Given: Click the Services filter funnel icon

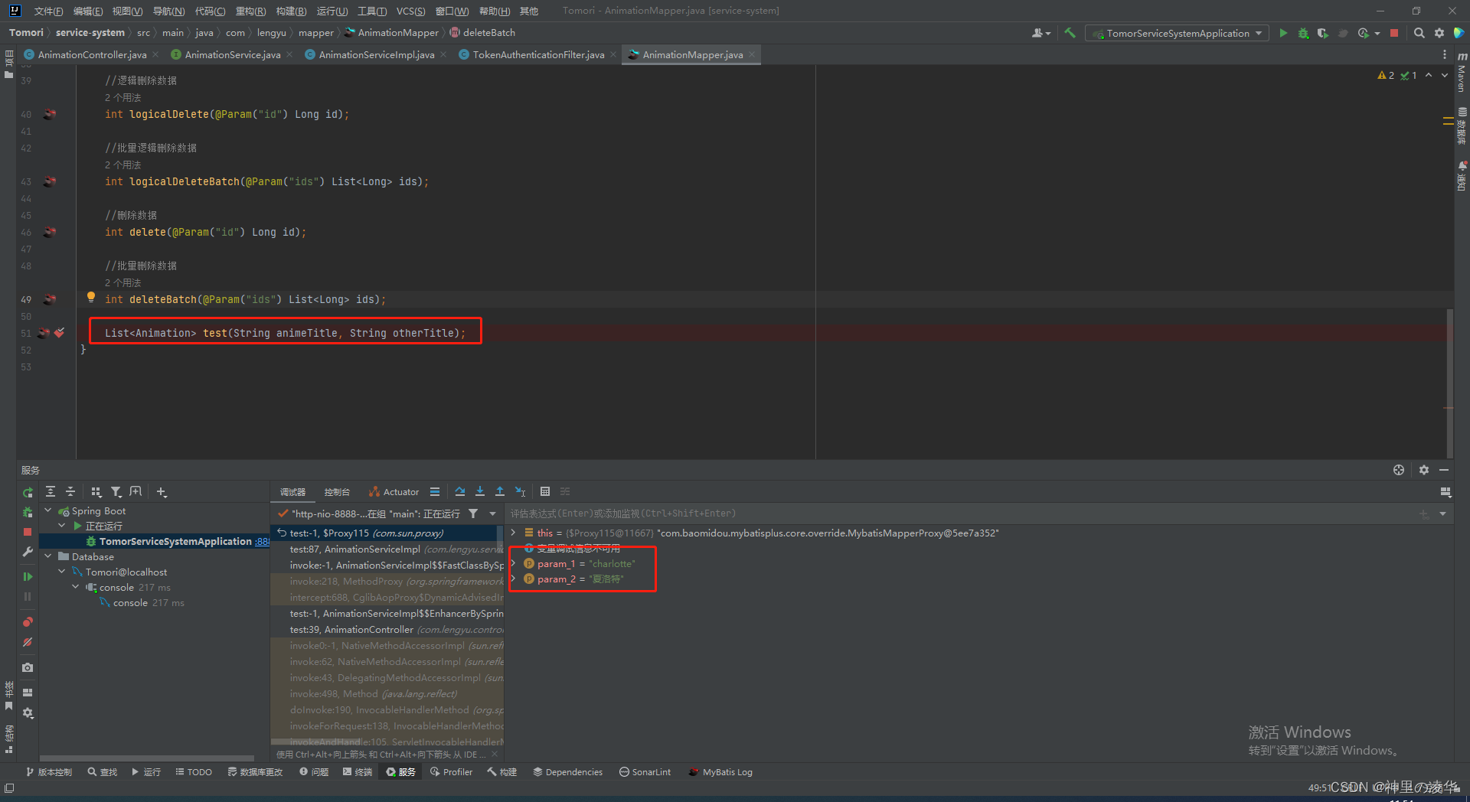Looking at the screenshot, I should pos(116,491).
